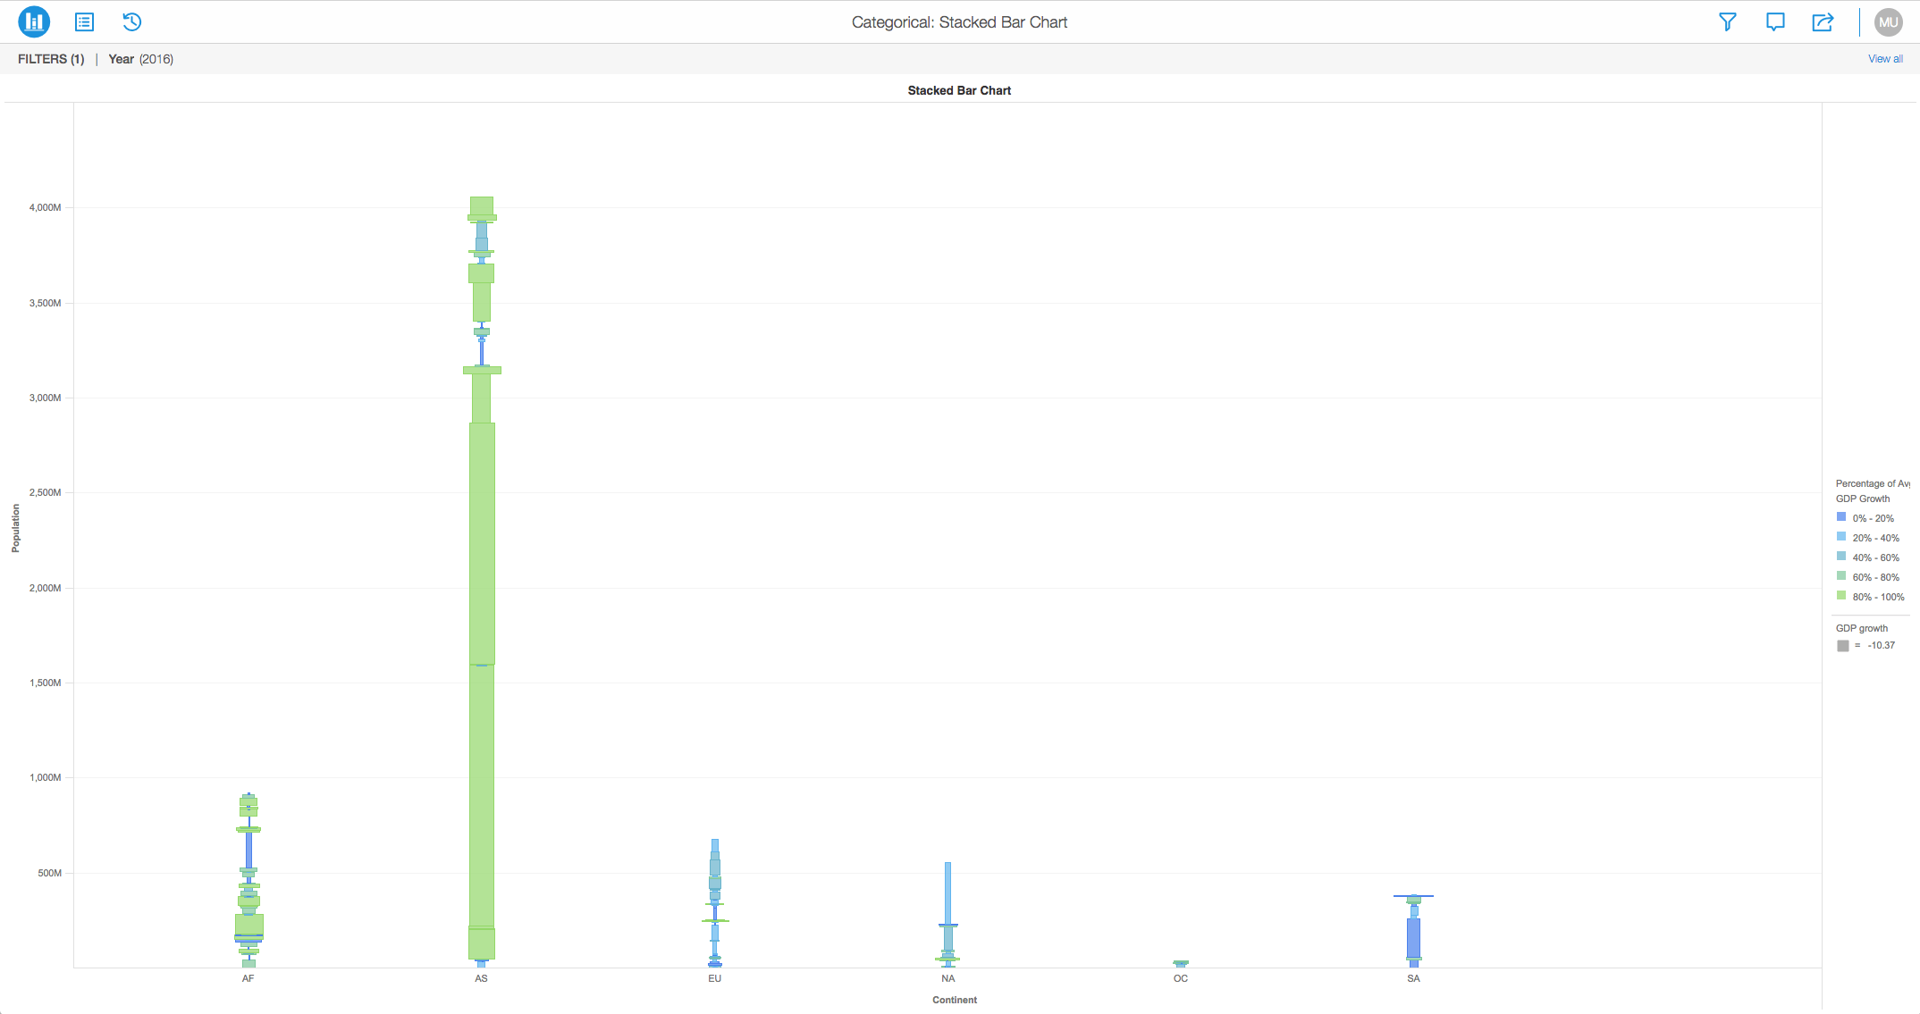Toggle the 0% - 20% legend entry
This screenshot has height=1014, width=1920.
pyautogui.click(x=1873, y=518)
